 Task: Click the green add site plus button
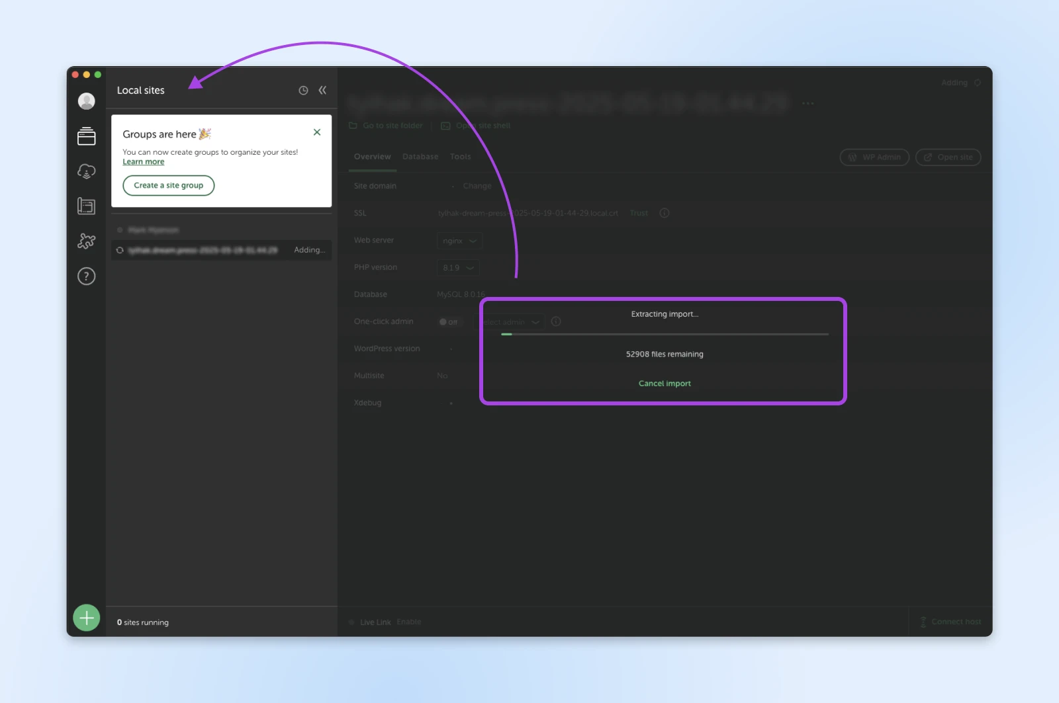(87, 618)
